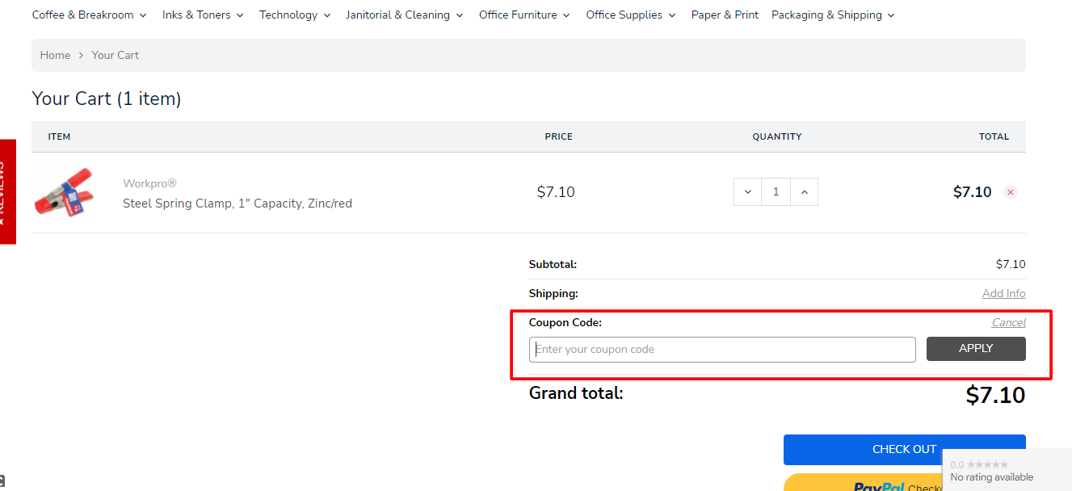This screenshot has height=491, width=1072.
Task: Open the Office Supplies menu
Action: pyautogui.click(x=631, y=15)
